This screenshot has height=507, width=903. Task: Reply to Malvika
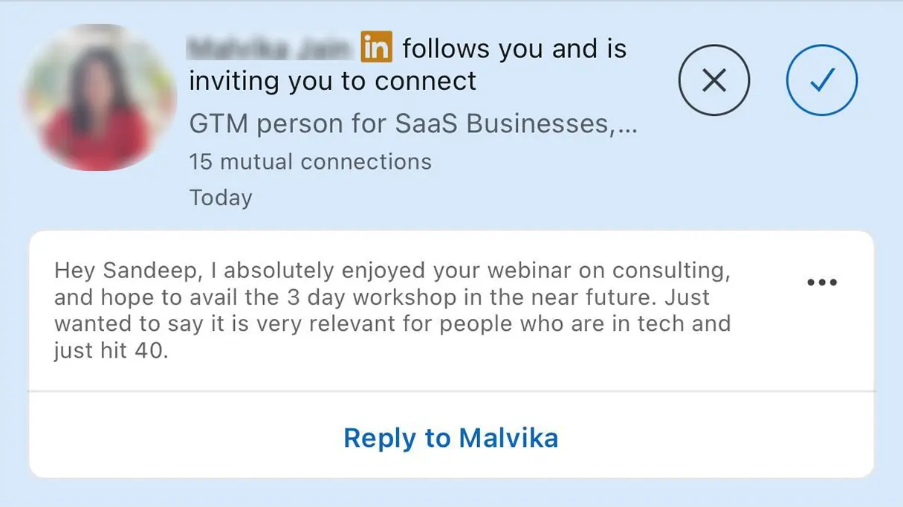(x=450, y=437)
